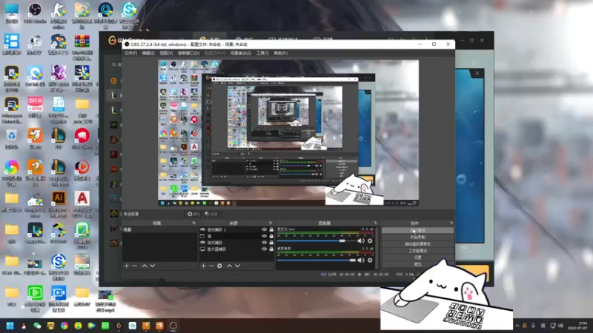Open 设置 from the controls panel

coord(417,258)
